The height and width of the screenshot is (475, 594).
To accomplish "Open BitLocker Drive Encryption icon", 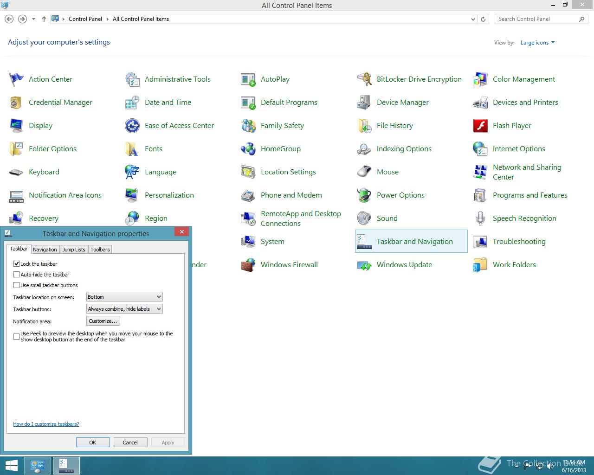I will 364,79.
